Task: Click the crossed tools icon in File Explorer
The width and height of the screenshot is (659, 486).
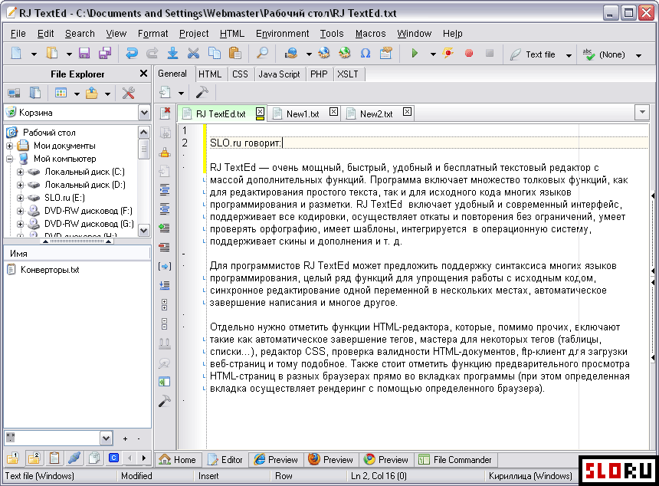Action: click(x=128, y=93)
